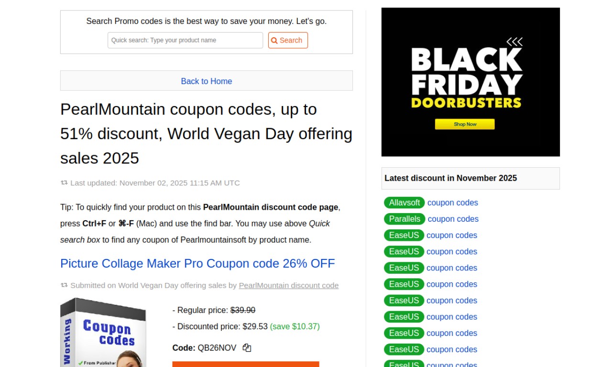Focus the Quick search product name field

pyautogui.click(x=185, y=41)
